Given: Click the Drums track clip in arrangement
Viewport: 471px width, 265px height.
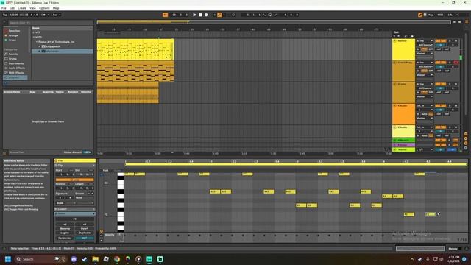Looking at the screenshot, I should (127, 93).
